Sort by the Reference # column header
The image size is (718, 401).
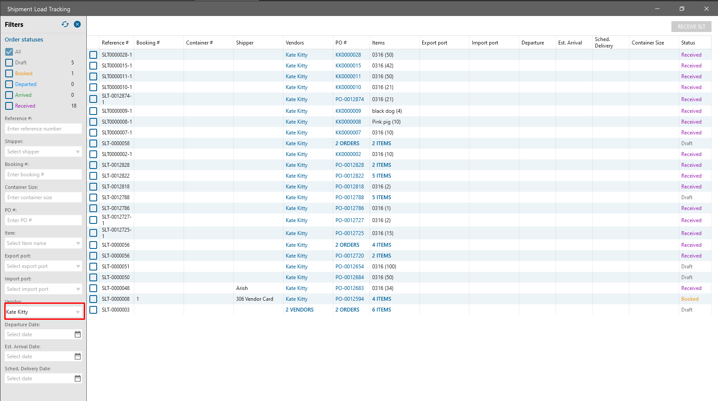(x=115, y=43)
